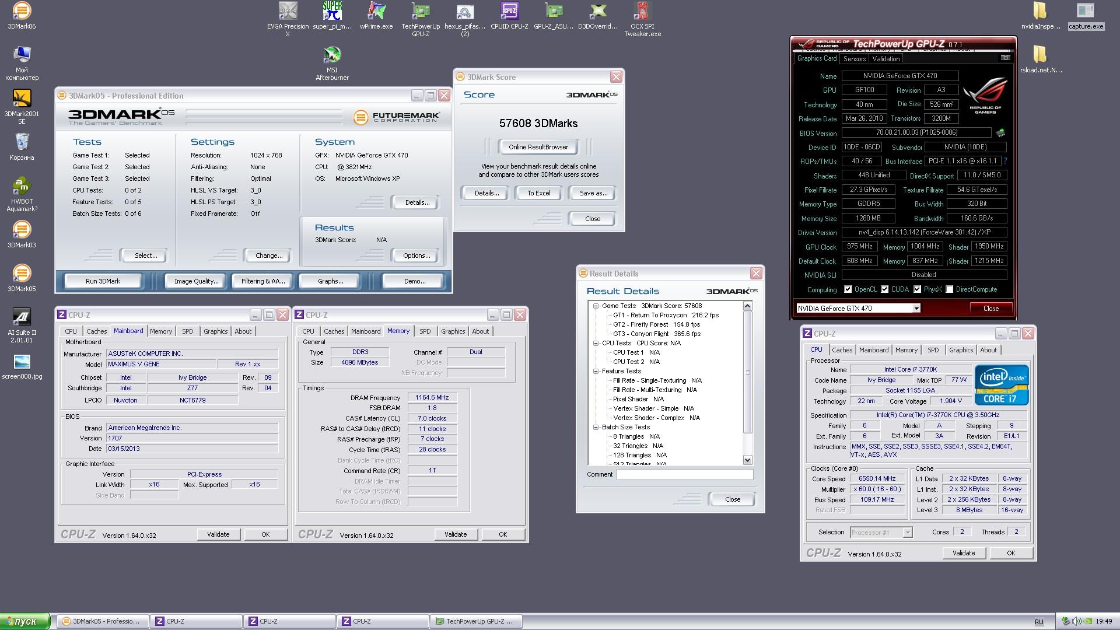Screen dimensions: 1120x630
Task: Launch the MSI Afterburner desktop icon
Action: pyautogui.click(x=332, y=62)
